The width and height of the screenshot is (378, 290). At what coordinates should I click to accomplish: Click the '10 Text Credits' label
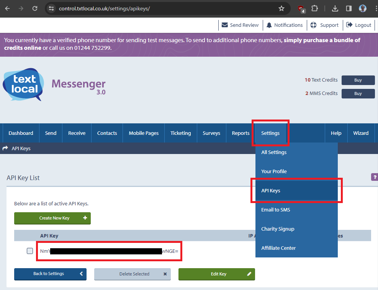[321, 80]
